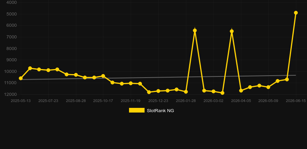Click the 2025-10-17 date label
This screenshot has height=149, width=307.
(103, 101)
